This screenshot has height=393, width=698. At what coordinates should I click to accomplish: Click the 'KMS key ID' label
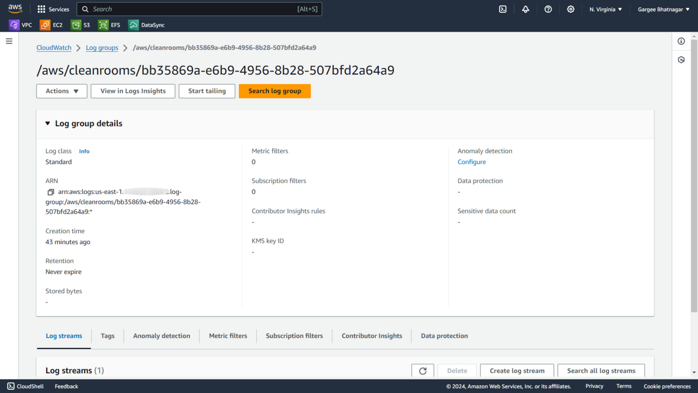click(268, 241)
